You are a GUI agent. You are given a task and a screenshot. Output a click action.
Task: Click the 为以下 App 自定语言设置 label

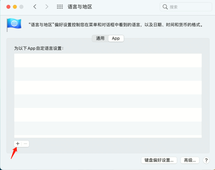click(x=38, y=48)
